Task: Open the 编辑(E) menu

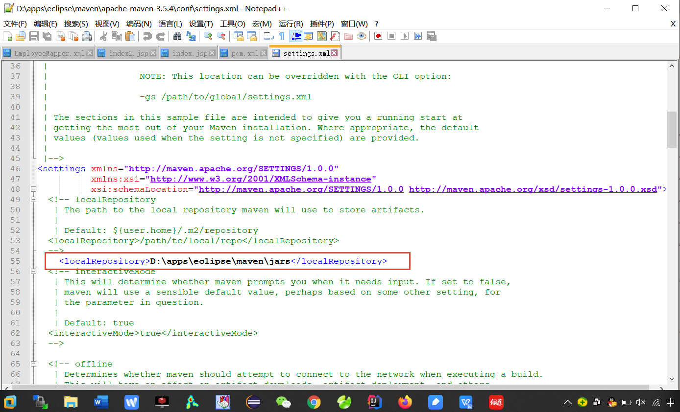Action: pyautogui.click(x=46, y=24)
